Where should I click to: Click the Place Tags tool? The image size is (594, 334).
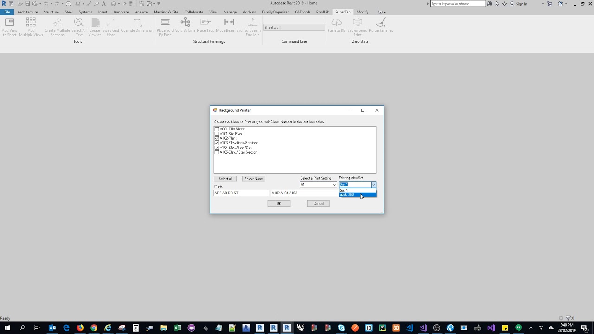pyautogui.click(x=206, y=25)
